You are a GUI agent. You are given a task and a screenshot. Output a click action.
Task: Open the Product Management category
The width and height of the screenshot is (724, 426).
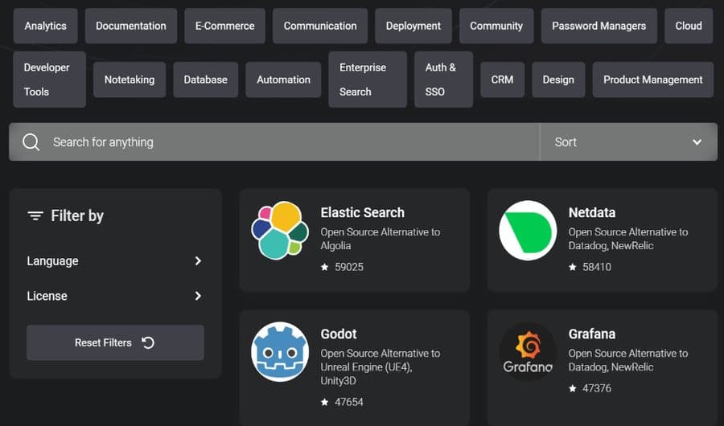click(653, 80)
